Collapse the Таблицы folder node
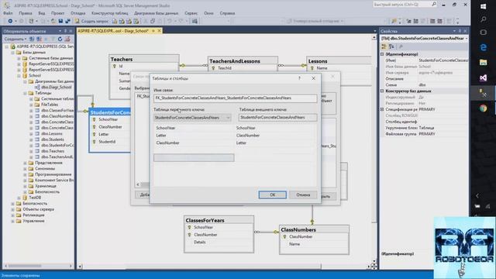Image resolution: width=496 pixels, height=279 pixels. coord(25,93)
